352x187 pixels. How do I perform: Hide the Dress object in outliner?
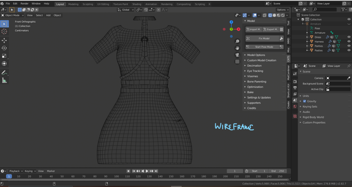coord(348,37)
